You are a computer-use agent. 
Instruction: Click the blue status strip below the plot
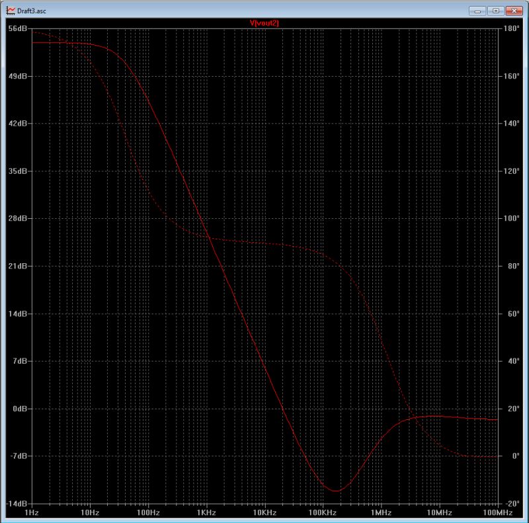(264, 520)
